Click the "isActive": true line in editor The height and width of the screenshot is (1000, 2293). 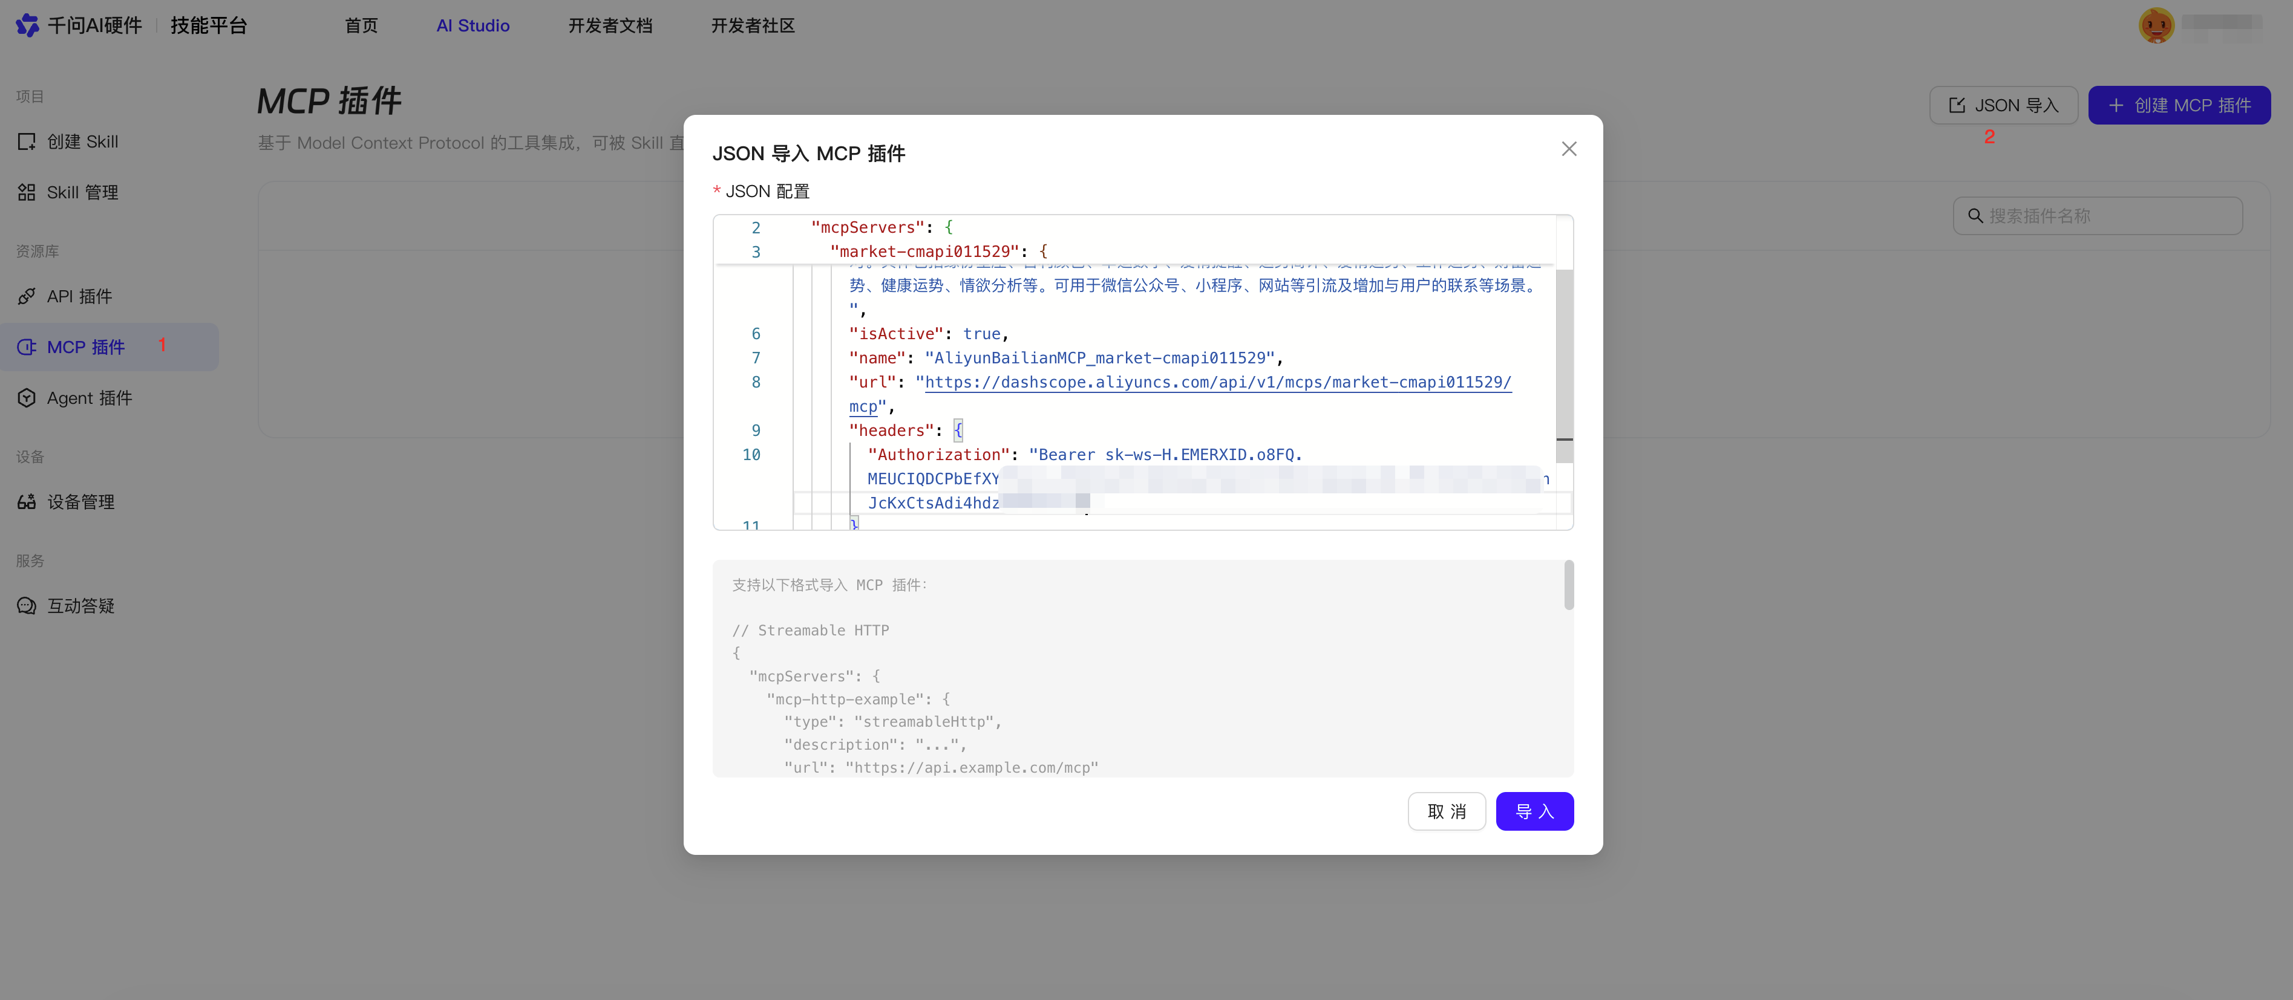929,334
